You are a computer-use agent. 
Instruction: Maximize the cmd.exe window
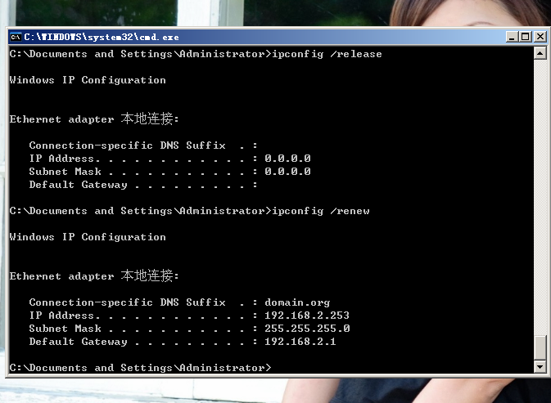(x=526, y=37)
